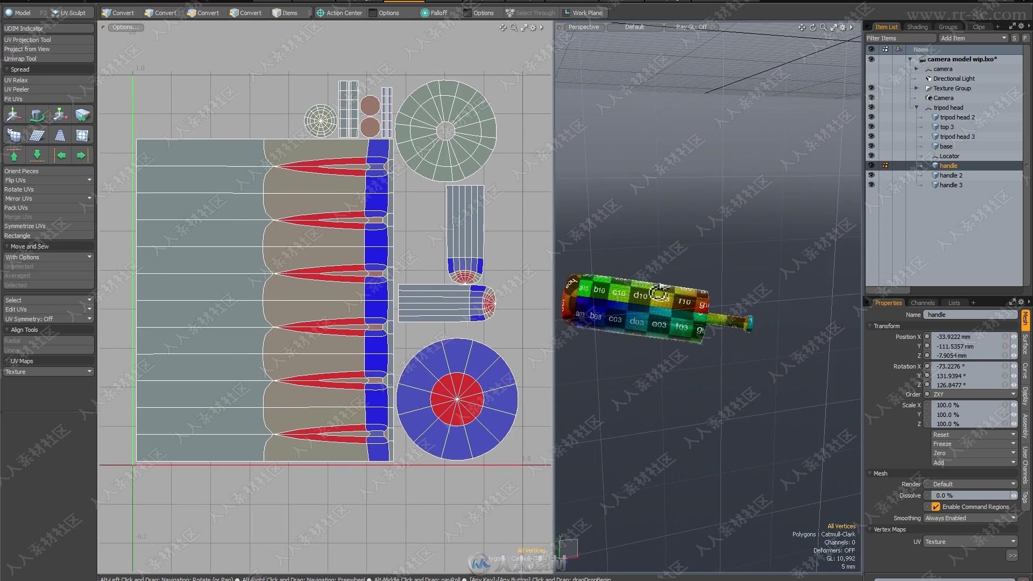Image resolution: width=1033 pixels, height=581 pixels.
Task: Click the UV unwrap mesh icon
Action: [14, 135]
